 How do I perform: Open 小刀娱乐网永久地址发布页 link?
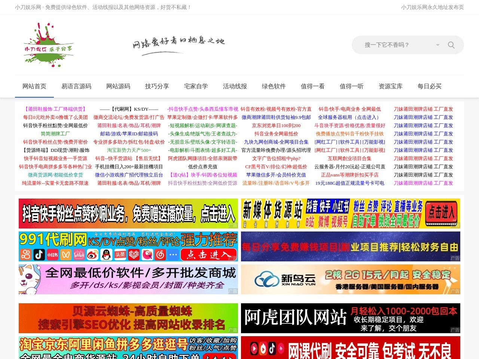click(433, 7)
